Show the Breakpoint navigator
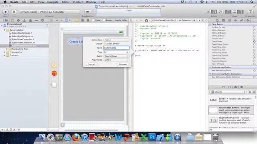Screen dimensions: 257x144 point(37,20)
